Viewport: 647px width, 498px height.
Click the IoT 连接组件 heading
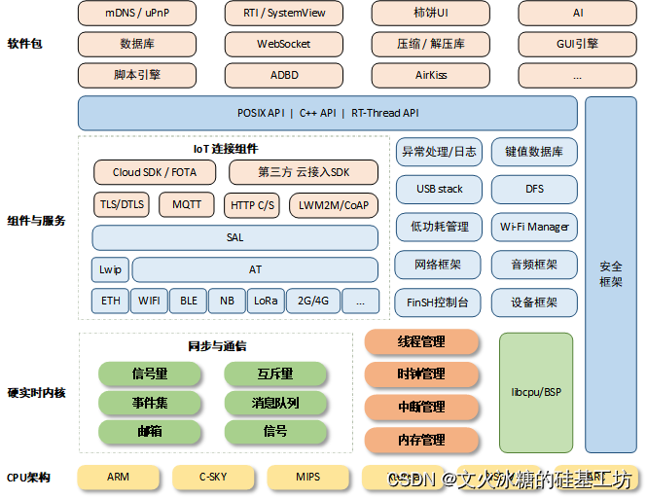click(x=226, y=149)
